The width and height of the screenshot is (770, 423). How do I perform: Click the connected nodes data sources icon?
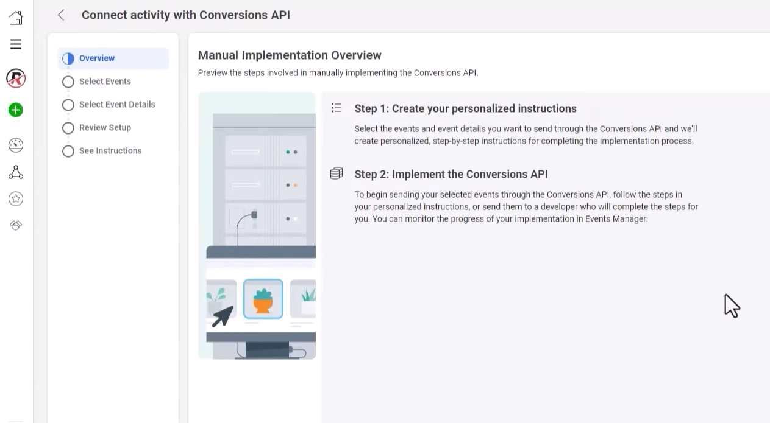click(16, 172)
